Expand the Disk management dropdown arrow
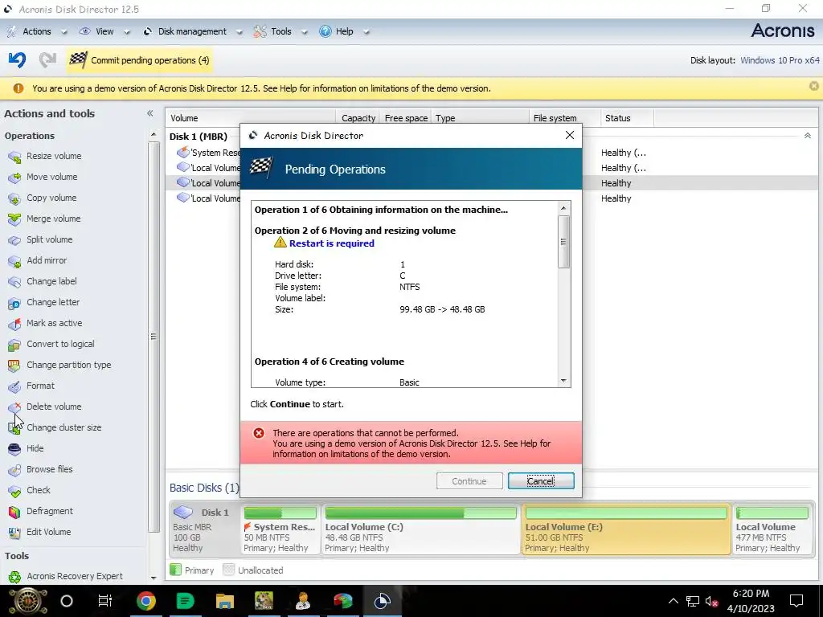The height and width of the screenshot is (617, 823). coord(240,32)
